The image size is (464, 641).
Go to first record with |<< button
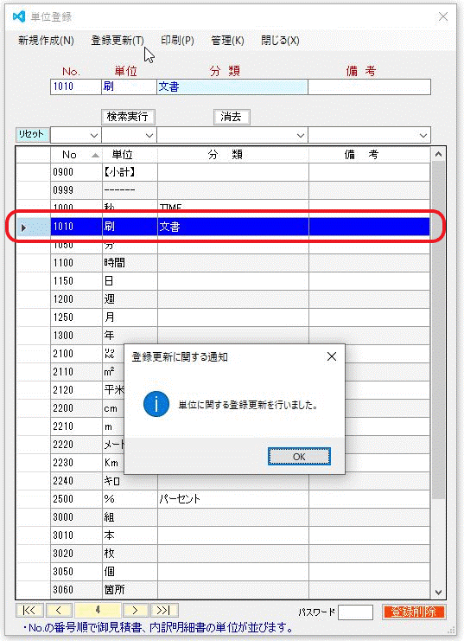30,611
